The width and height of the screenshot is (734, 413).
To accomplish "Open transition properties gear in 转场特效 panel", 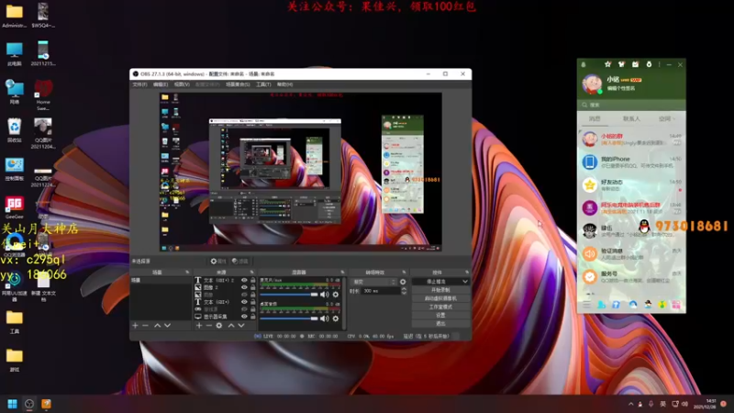I will 403,282.
